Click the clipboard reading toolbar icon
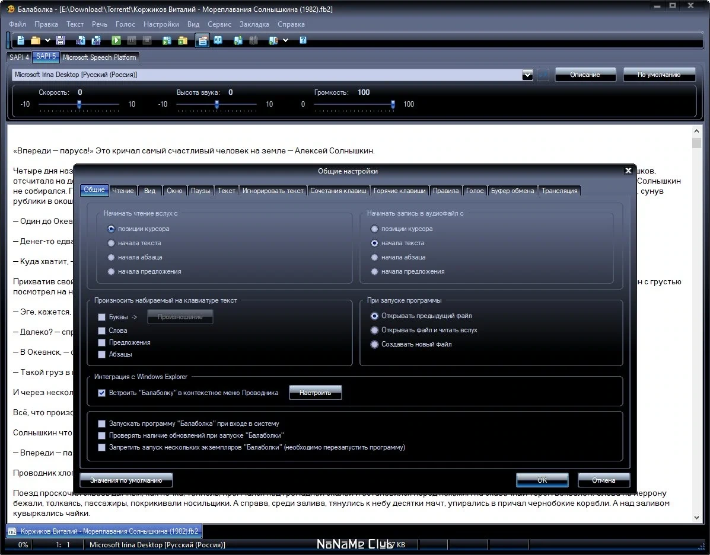710x555 pixels. click(x=202, y=41)
